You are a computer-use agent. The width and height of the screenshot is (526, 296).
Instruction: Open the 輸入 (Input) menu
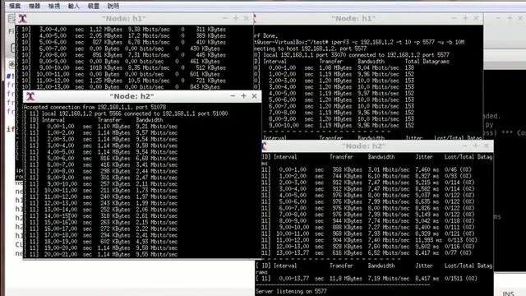[74, 6]
